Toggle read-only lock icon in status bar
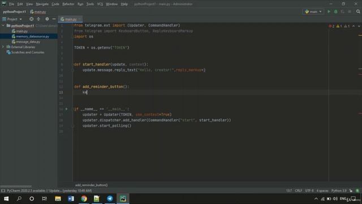The height and width of the screenshot is (204, 362). click(351, 191)
